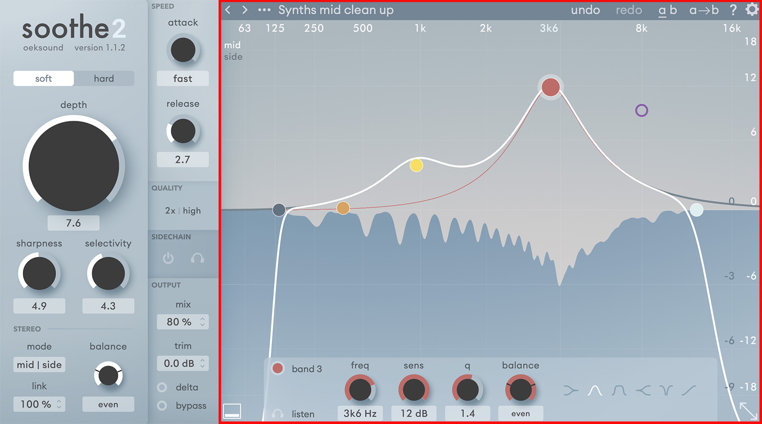762x424 pixels.
Task: Click the stereo balance knob
Action: (x=108, y=376)
